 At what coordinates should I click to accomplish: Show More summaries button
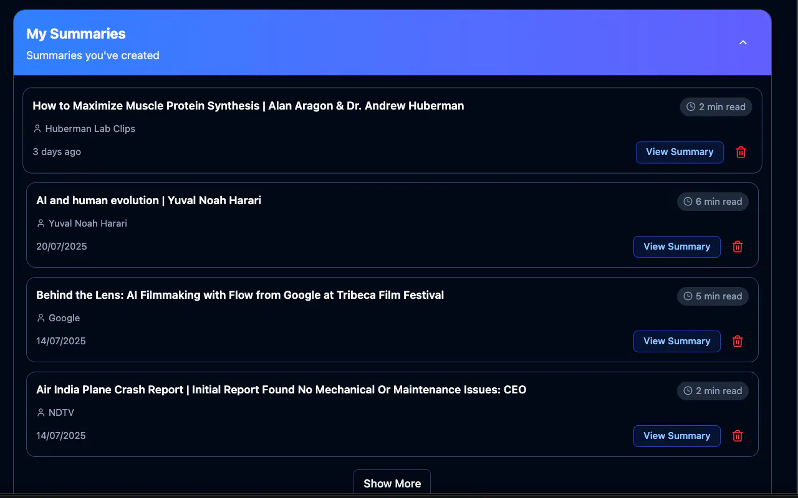click(392, 483)
